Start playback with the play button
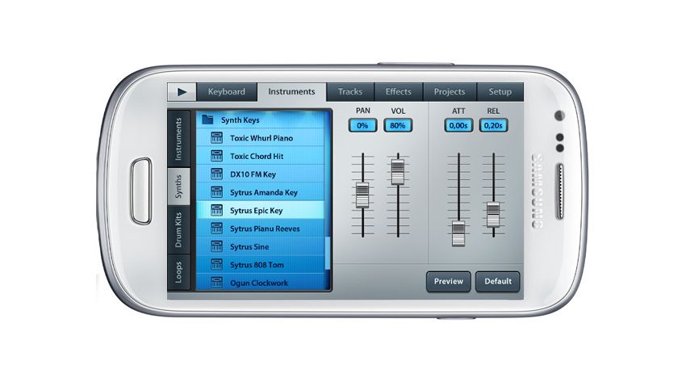 (x=182, y=92)
